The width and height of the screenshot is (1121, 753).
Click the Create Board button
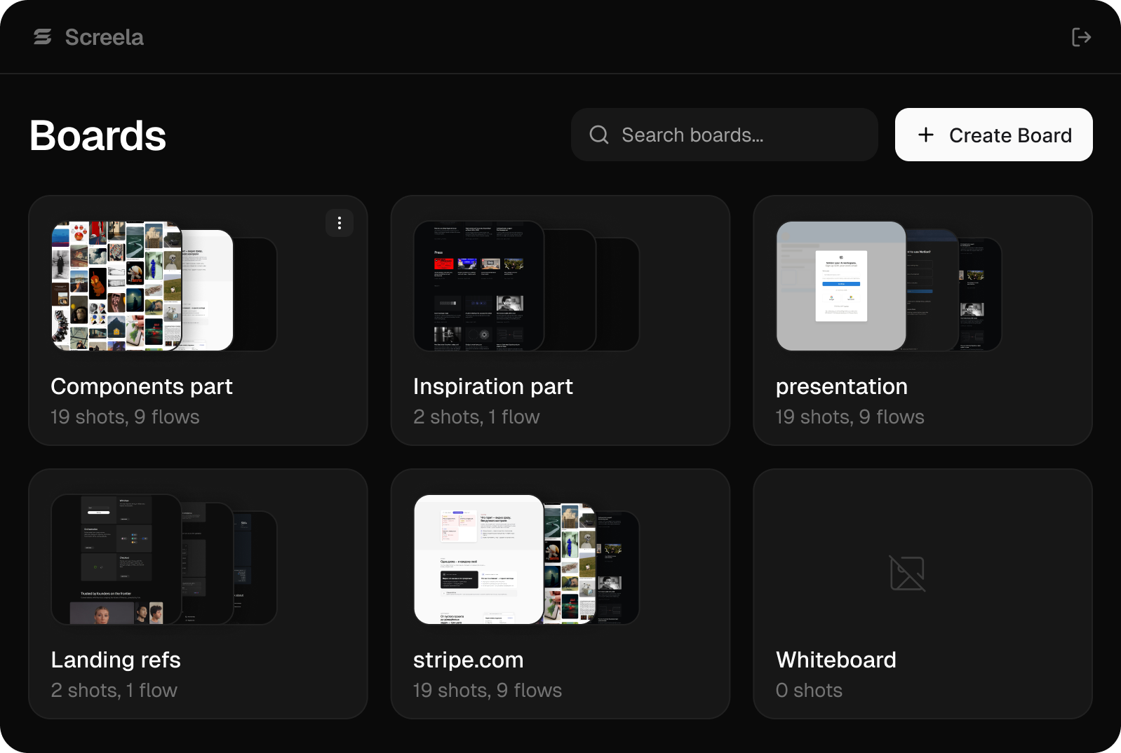[993, 135]
